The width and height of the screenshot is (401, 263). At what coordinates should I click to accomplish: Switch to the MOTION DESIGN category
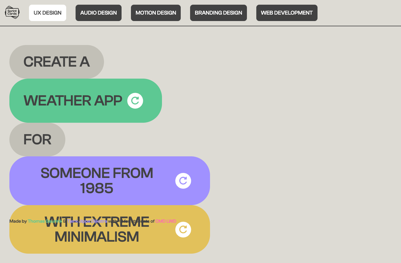point(156,13)
